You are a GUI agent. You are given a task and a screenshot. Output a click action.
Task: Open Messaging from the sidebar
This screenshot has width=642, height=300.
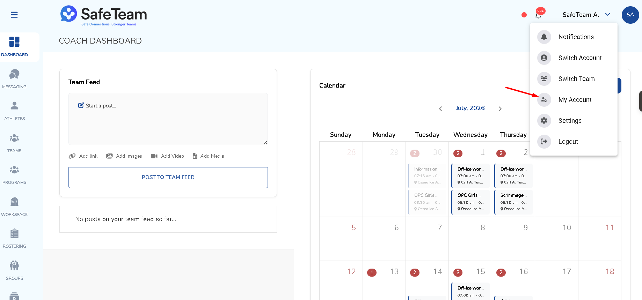[14, 79]
